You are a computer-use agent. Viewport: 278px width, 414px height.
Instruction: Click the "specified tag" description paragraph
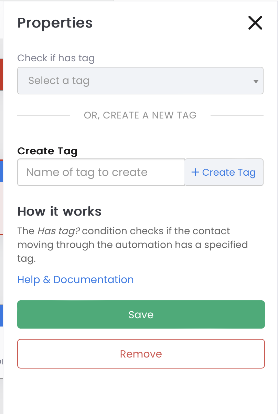[x=133, y=245]
